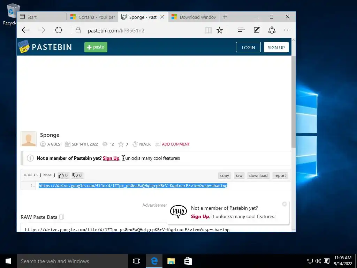This screenshot has height=268, width=357.
Task: Open the Store icon in the taskbar
Action: pyautogui.click(x=188, y=261)
